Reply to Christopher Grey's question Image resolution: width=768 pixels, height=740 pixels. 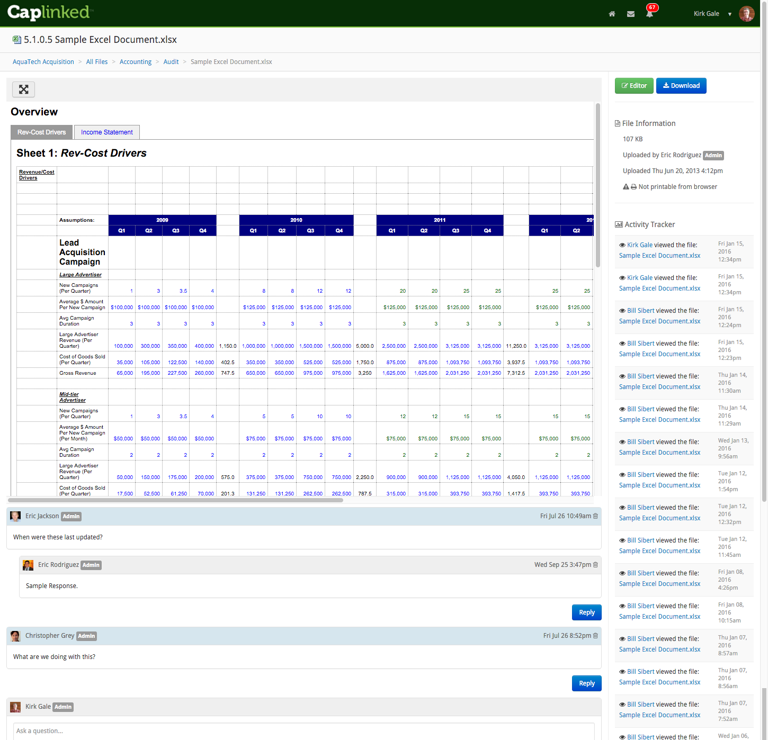click(586, 683)
